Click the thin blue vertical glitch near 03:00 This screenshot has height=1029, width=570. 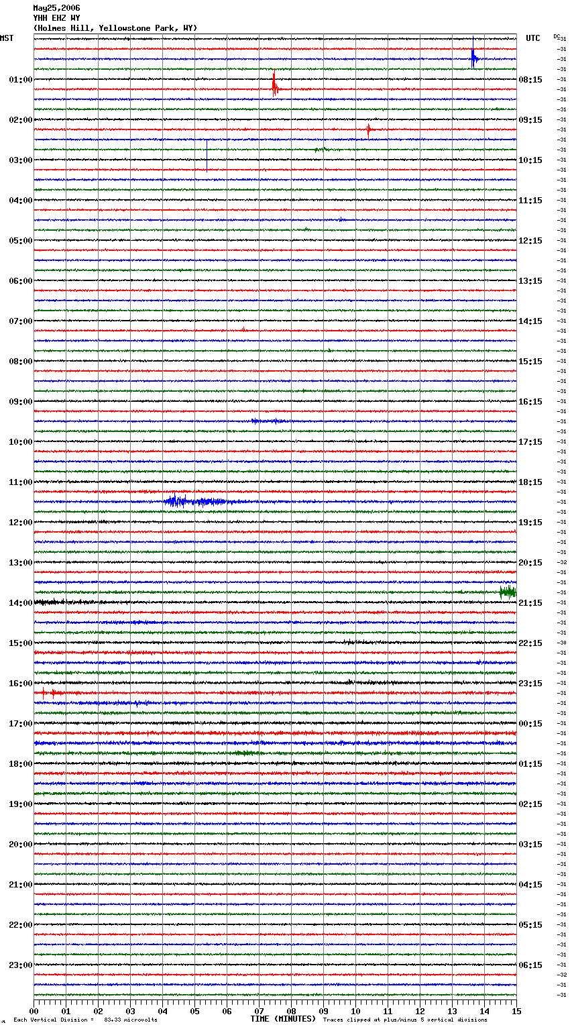[x=207, y=156]
